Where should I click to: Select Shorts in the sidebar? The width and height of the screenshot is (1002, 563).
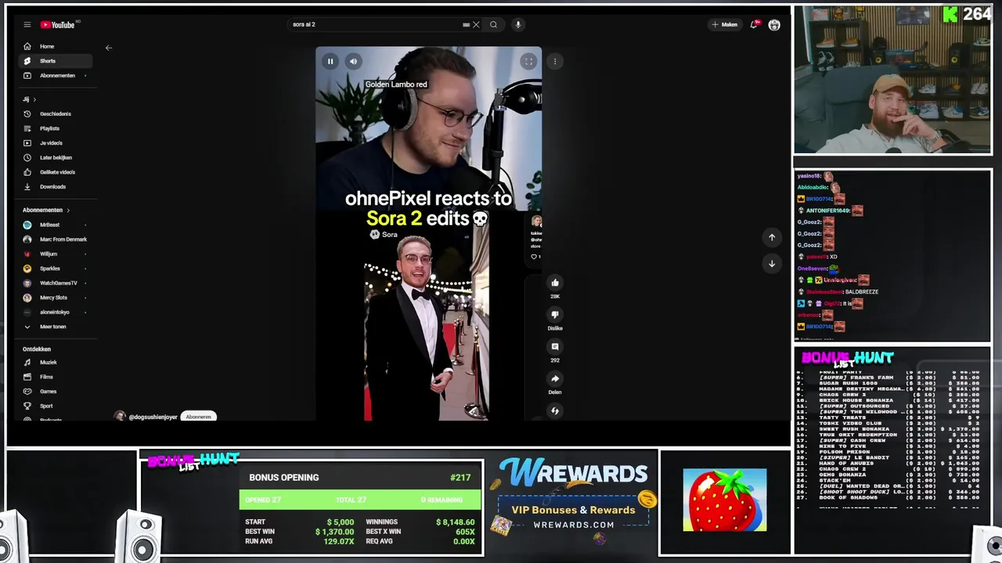click(55, 61)
